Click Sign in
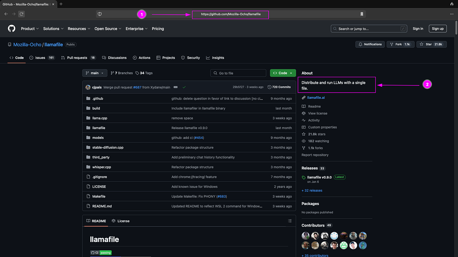 coord(418,29)
